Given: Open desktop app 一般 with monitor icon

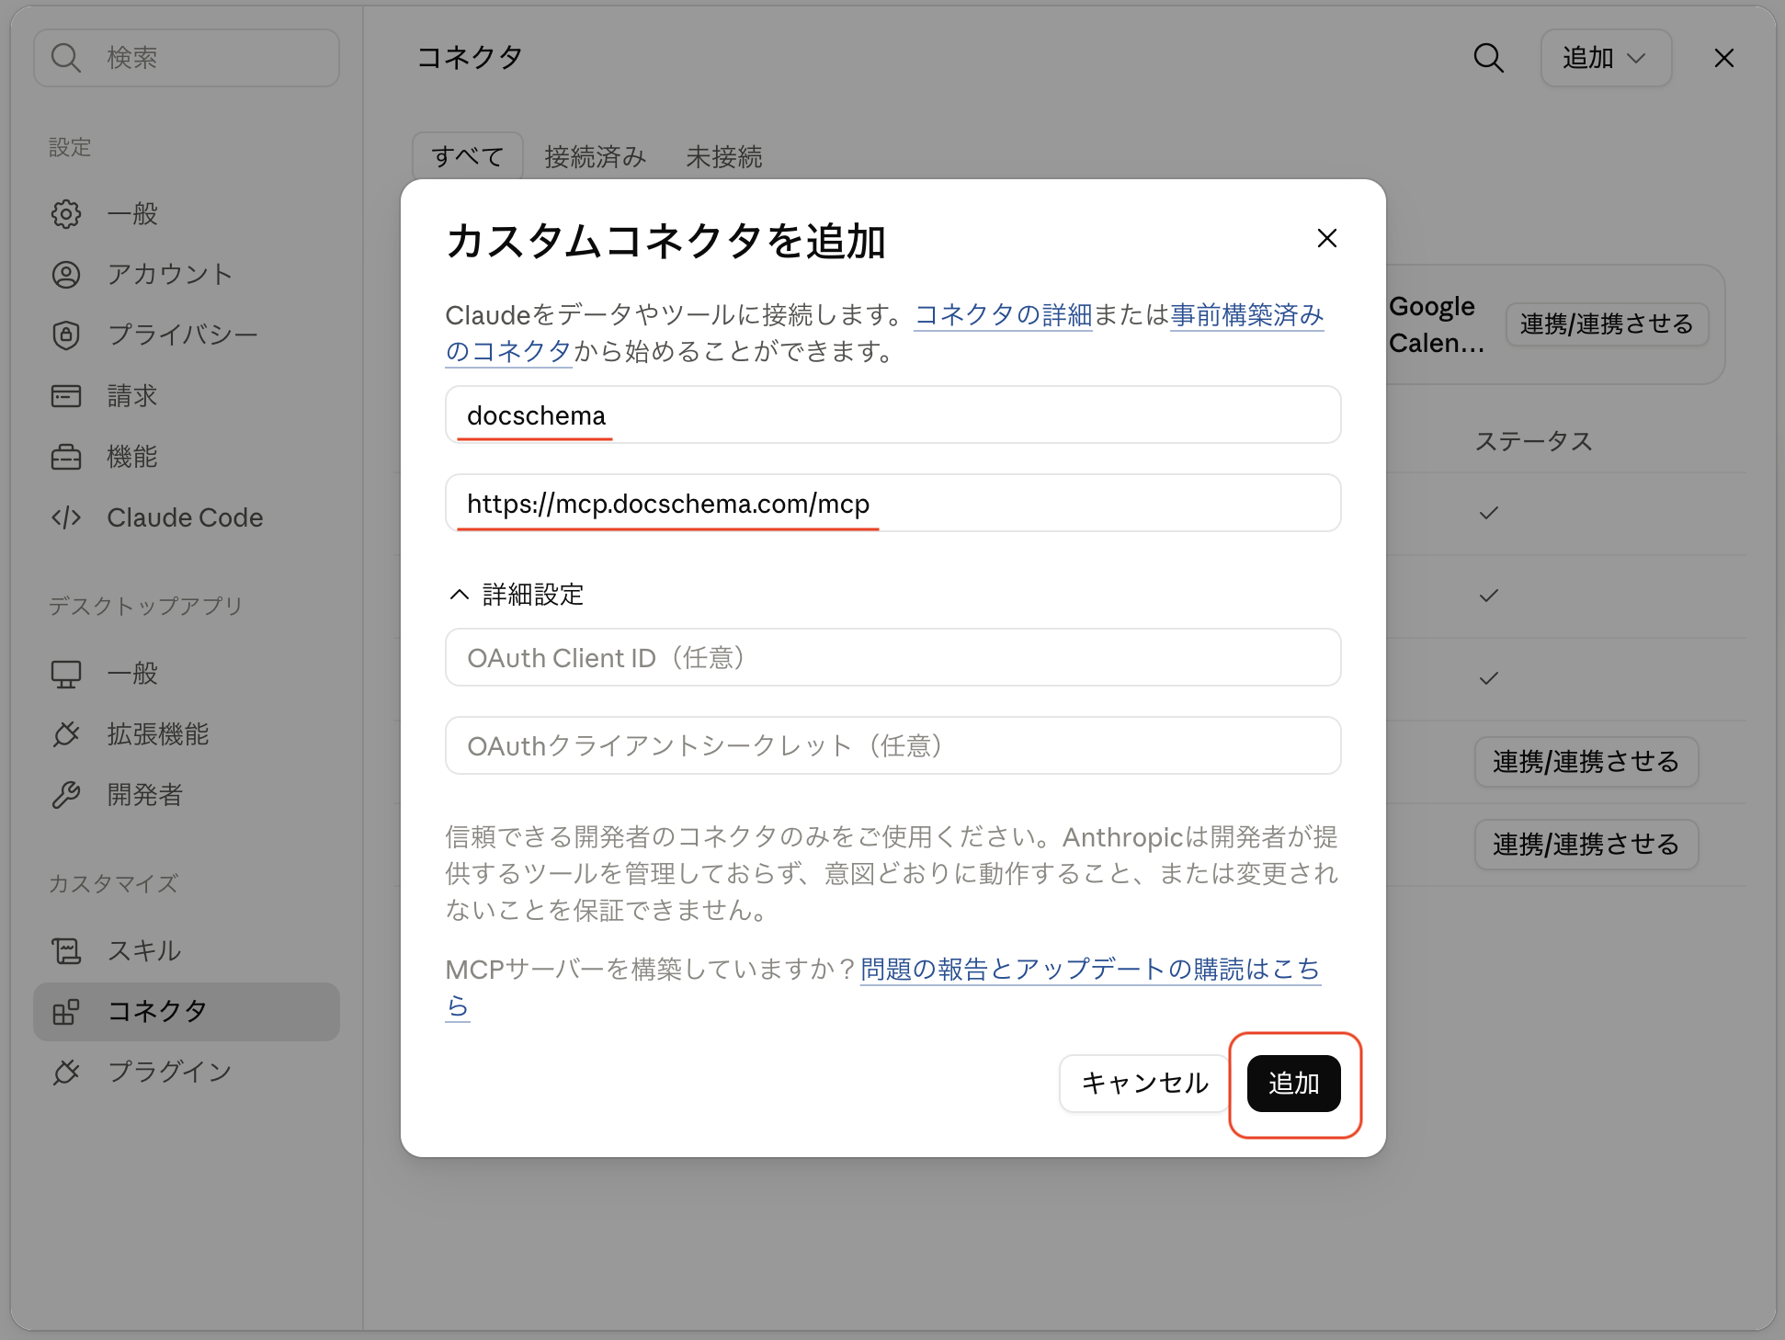Looking at the screenshot, I should 187,674.
